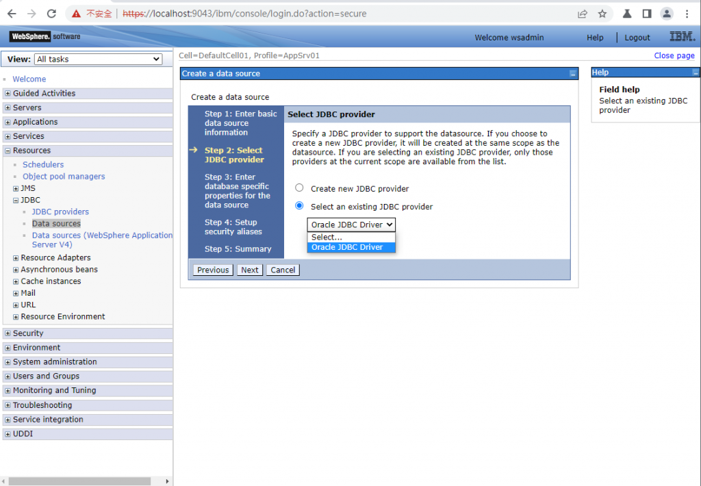Minimize the Help panel

click(x=696, y=73)
